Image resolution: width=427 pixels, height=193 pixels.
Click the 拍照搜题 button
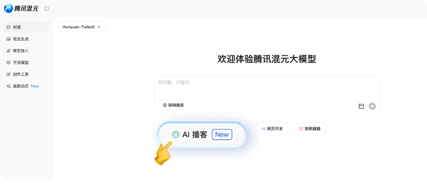click(310, 129)
